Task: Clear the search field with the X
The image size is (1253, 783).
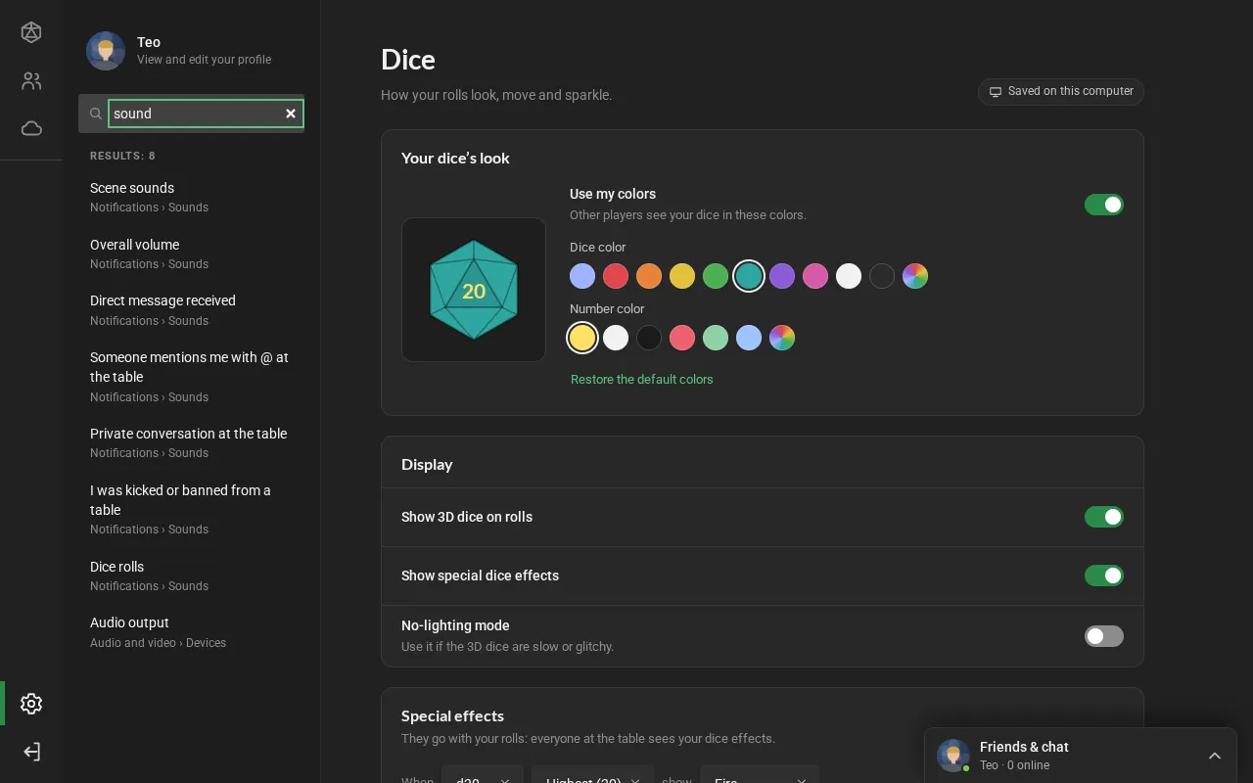Action: pos(291,114)
